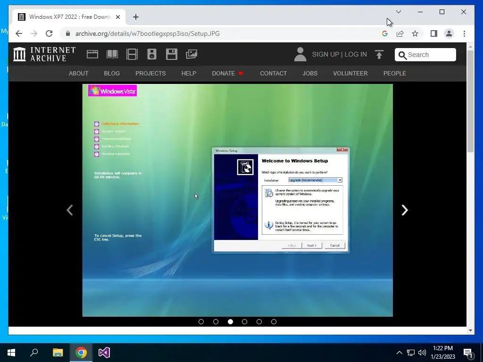The height and width of the screenshot is (362, 483).
Task: Open the Chrome profile icon
Action: 449,33
